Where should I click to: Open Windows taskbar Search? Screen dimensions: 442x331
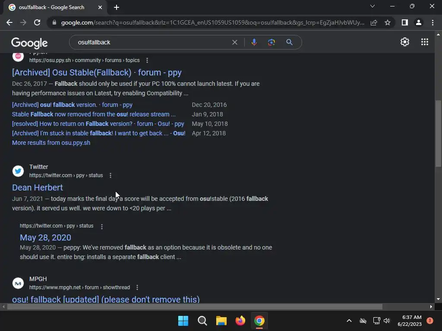coord(202,321)
